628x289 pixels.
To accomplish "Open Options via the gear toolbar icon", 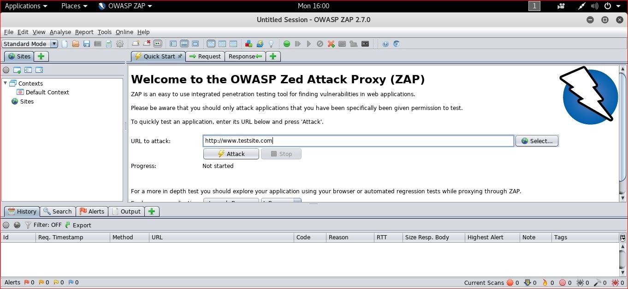I will 120,44.
